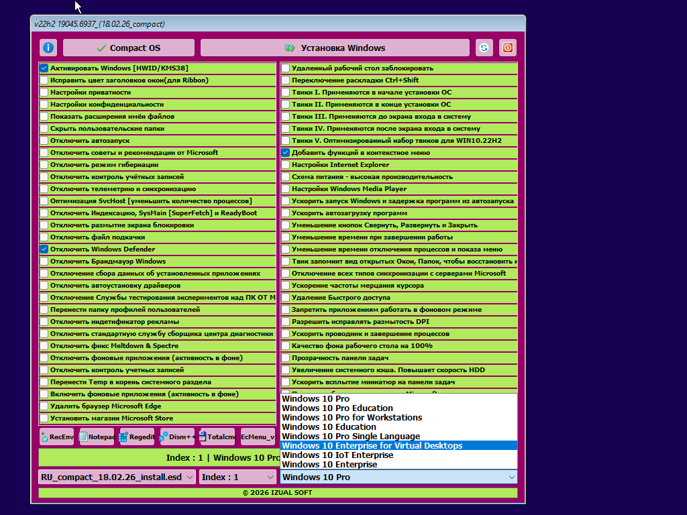Uncheck Активировать Windows [HWID/KMS38] checkbox

click(44, 68)
